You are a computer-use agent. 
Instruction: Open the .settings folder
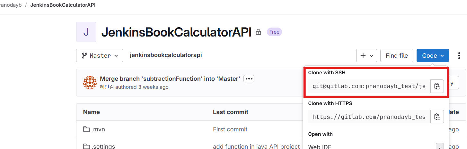tap(103, 146)
